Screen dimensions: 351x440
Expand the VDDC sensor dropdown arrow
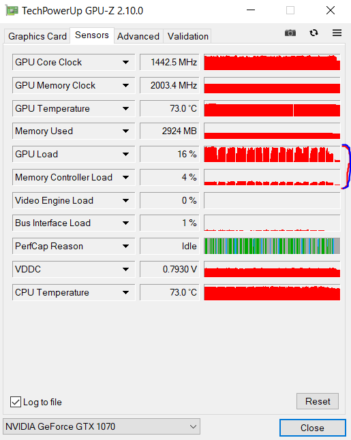[125, 270]
